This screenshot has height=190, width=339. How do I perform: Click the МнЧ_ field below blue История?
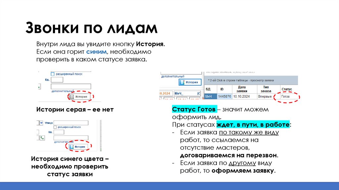click(187, 93)
